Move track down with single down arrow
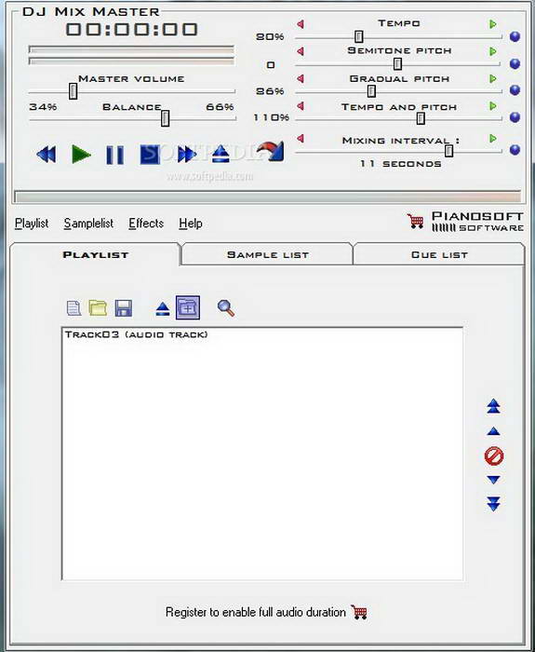Screen dimensions: 535x652 click(x=493, y=480)
